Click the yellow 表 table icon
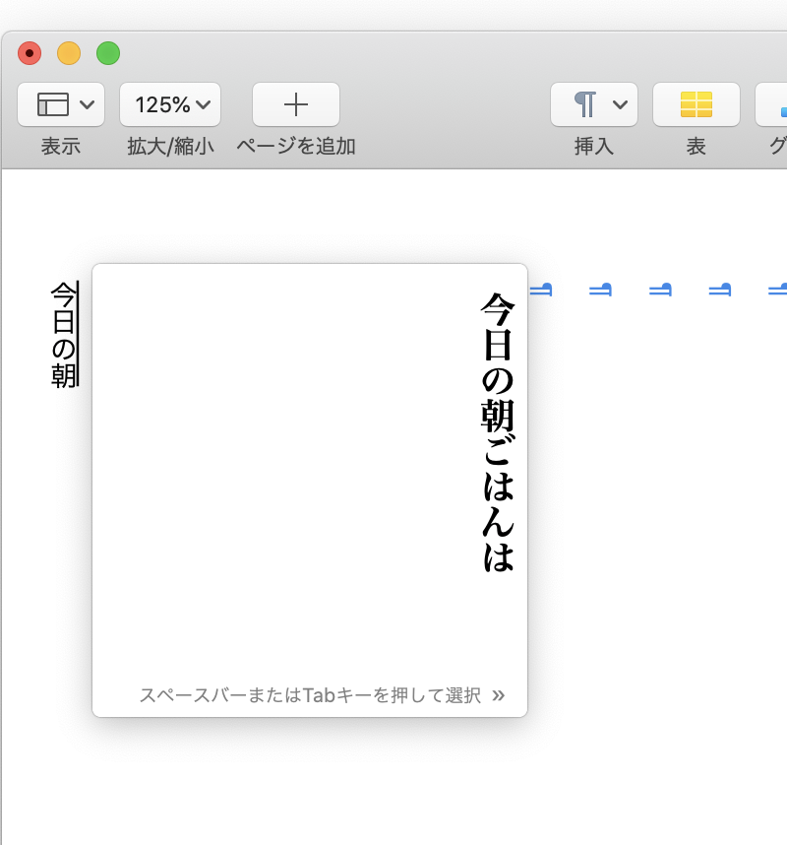This screenshot has height=845, width=787. [696, 104]
